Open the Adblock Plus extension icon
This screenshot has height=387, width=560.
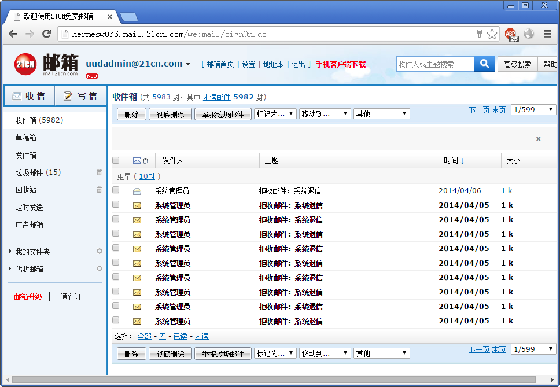pos(511,35)
